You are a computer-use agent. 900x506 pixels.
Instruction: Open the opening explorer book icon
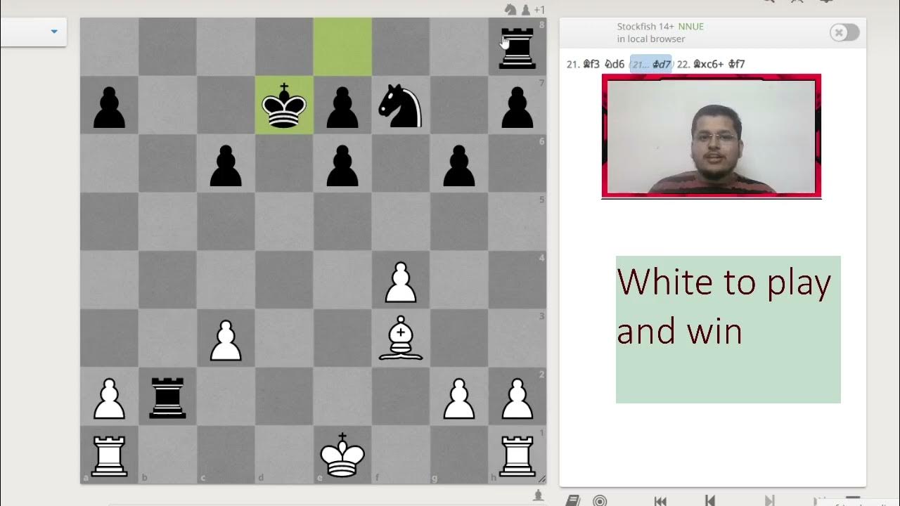[x=573, y=500]
